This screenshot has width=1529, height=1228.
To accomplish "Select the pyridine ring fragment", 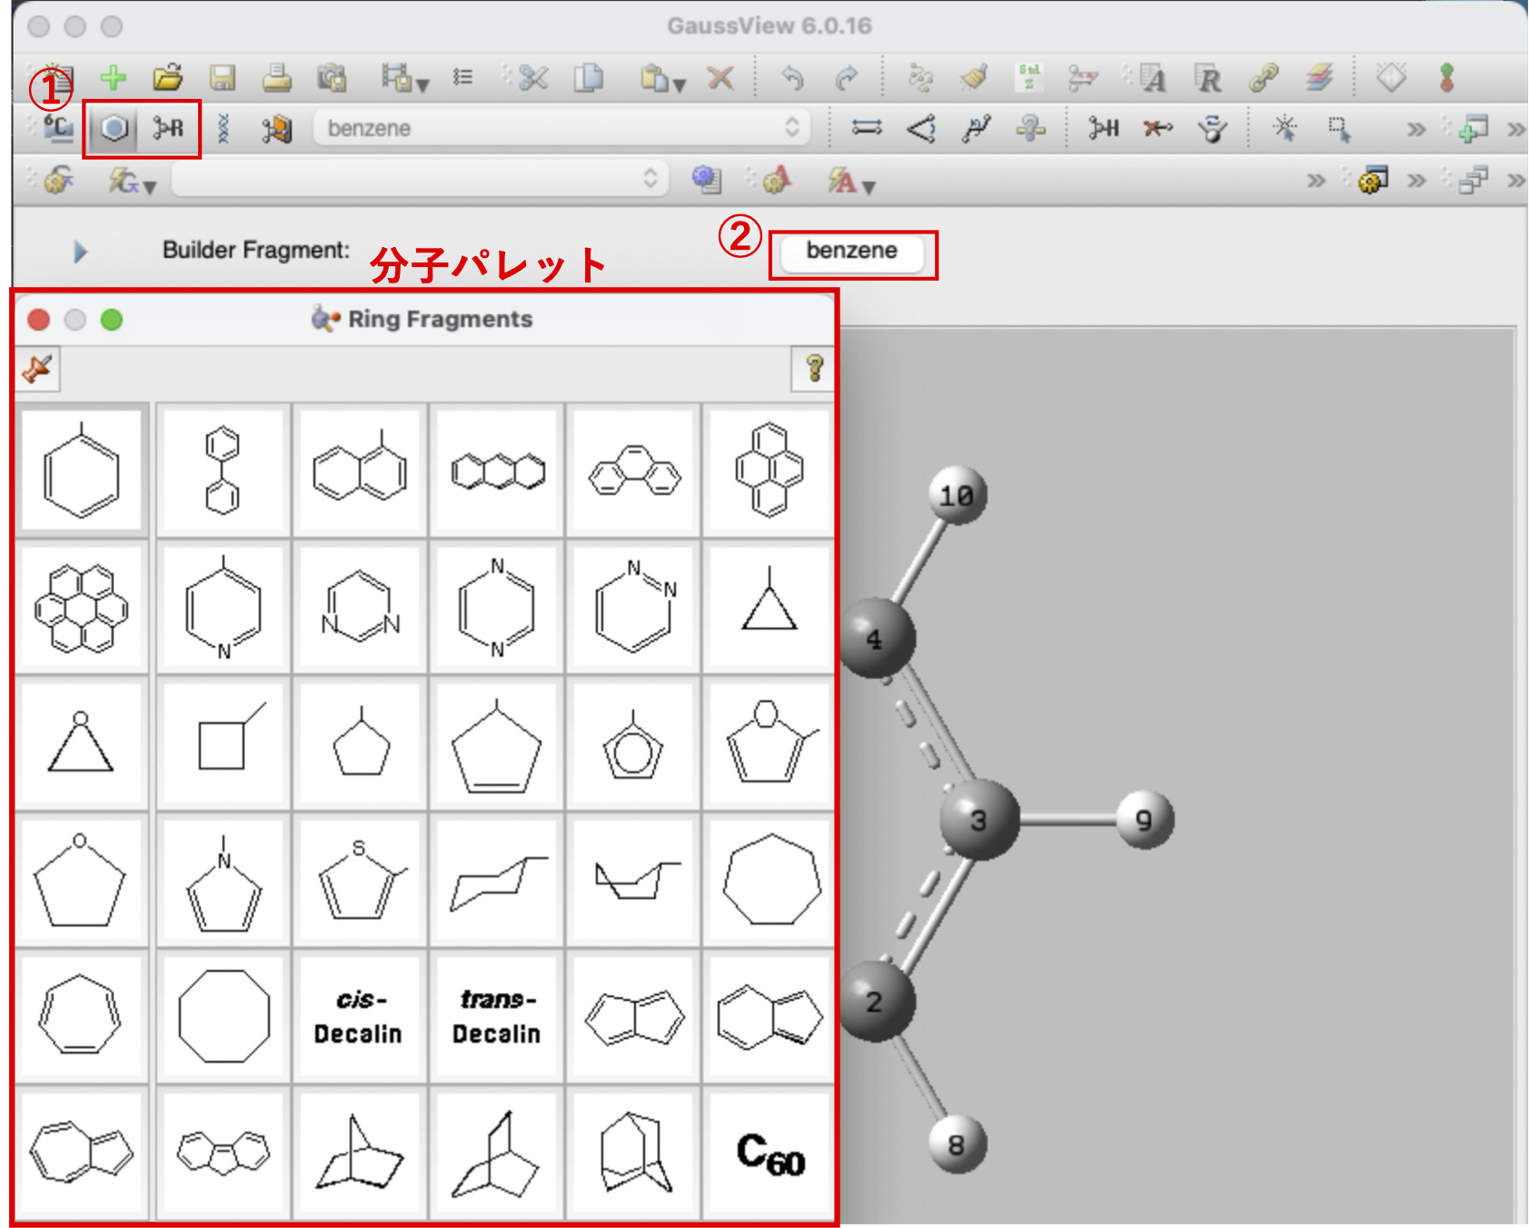I will click(x=223, y=608).
